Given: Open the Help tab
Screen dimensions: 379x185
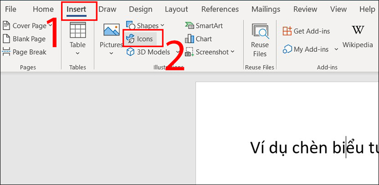Looking at the screenshot, I should [367, 9].
